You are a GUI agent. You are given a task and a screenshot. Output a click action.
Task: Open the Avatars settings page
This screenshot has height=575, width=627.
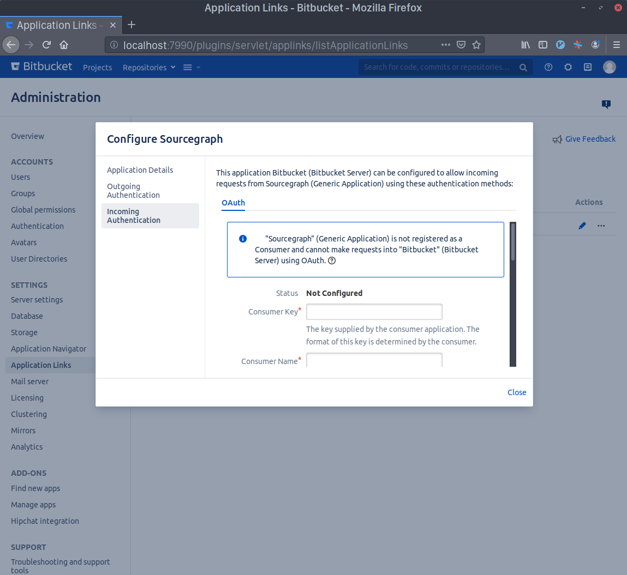point(23,243)
